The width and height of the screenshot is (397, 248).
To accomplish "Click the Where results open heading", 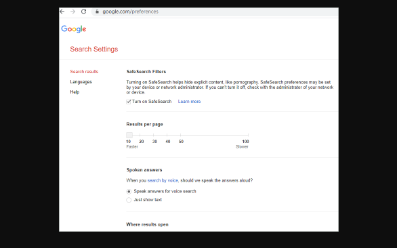I will tap(148, 224).
